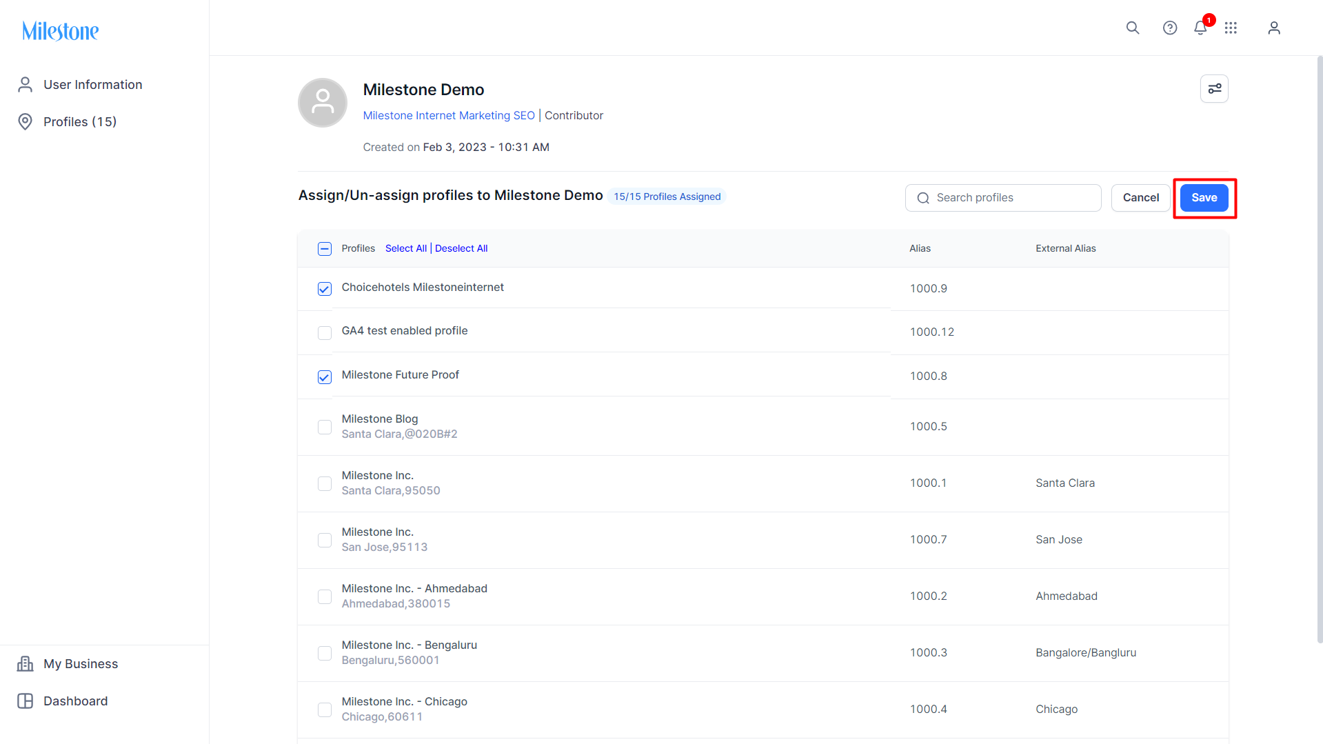Screen dimensions: 1323x744
Task: Click the Milestone logo
Action: coord(61,31)
